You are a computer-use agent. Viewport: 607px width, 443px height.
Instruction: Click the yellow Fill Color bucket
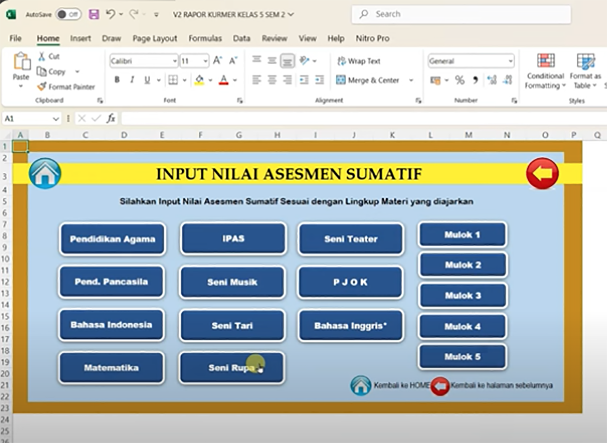click(199, 80)
